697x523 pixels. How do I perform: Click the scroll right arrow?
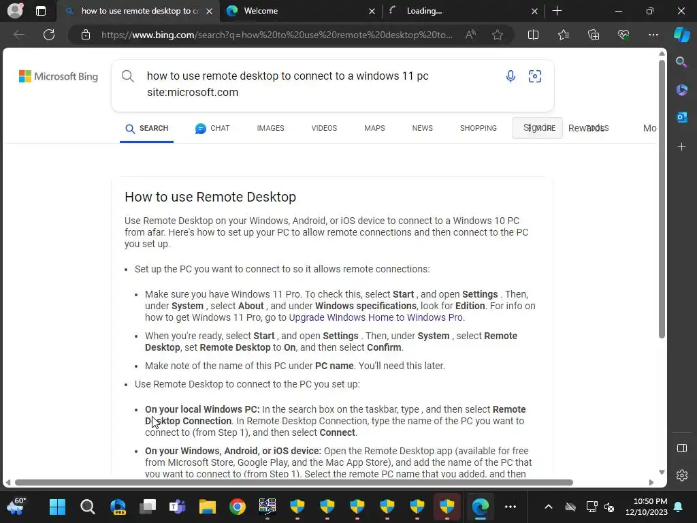coord(651,483)
